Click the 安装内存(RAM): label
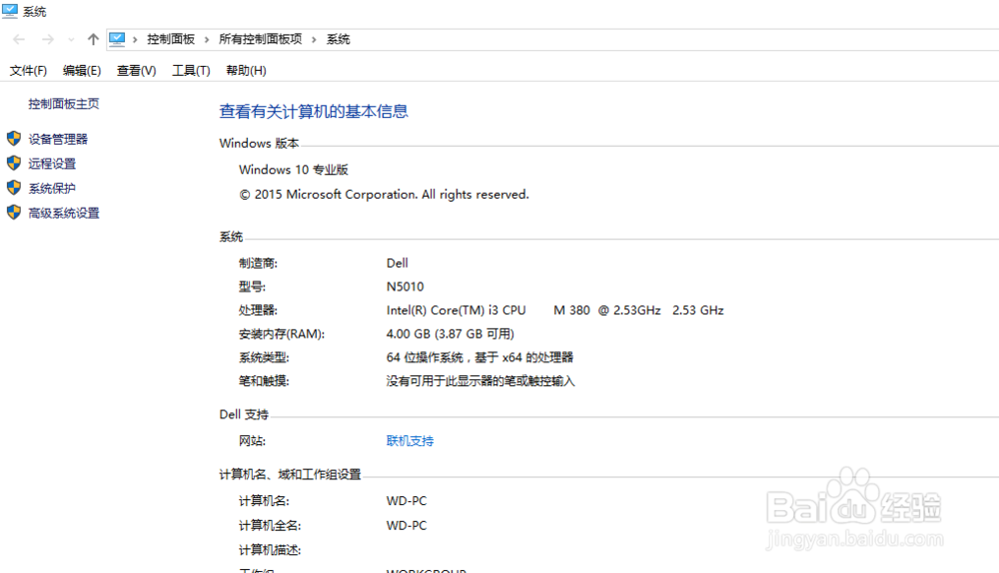999x573 pixels. 282,333
